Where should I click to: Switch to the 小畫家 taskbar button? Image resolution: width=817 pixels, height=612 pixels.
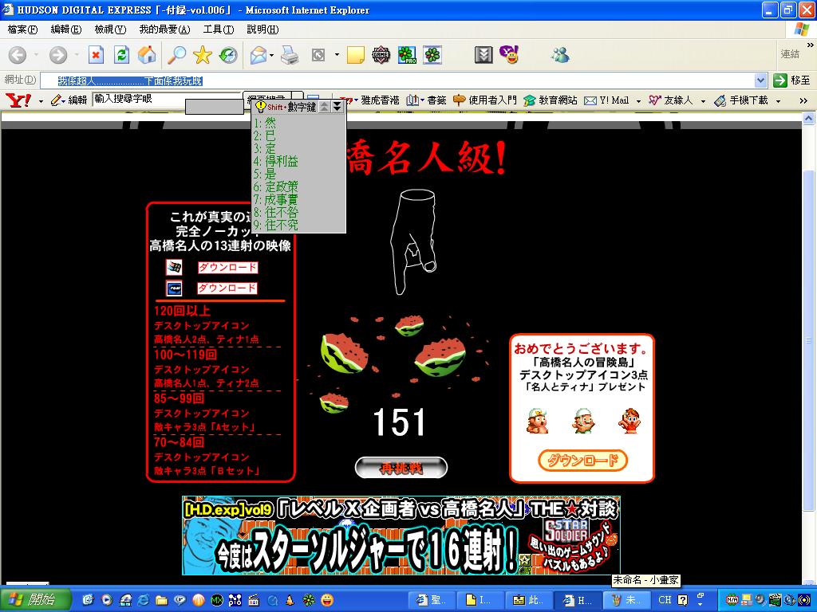627,600
